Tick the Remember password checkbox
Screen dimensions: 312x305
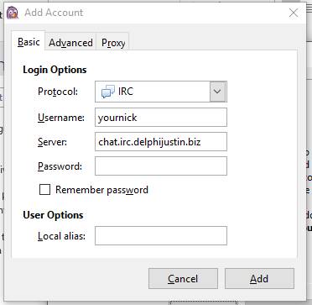[x=44, y=190]
